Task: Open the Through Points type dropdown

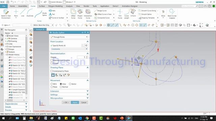Action: click(x=69, y=37)
